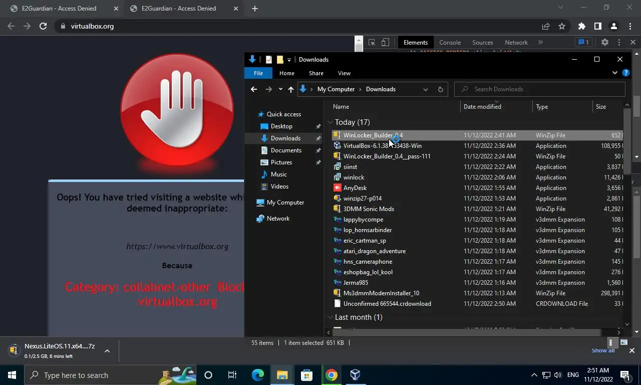Open Windows Start menu
The image size is (641, 385).
pyautogui.click(x=12, y=375)
